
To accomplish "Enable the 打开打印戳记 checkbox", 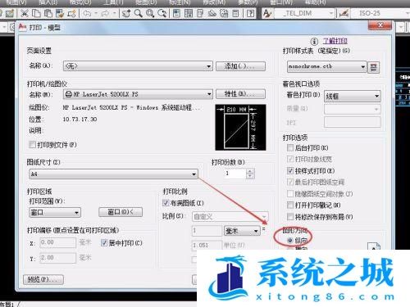I will (x=290, y=205).
